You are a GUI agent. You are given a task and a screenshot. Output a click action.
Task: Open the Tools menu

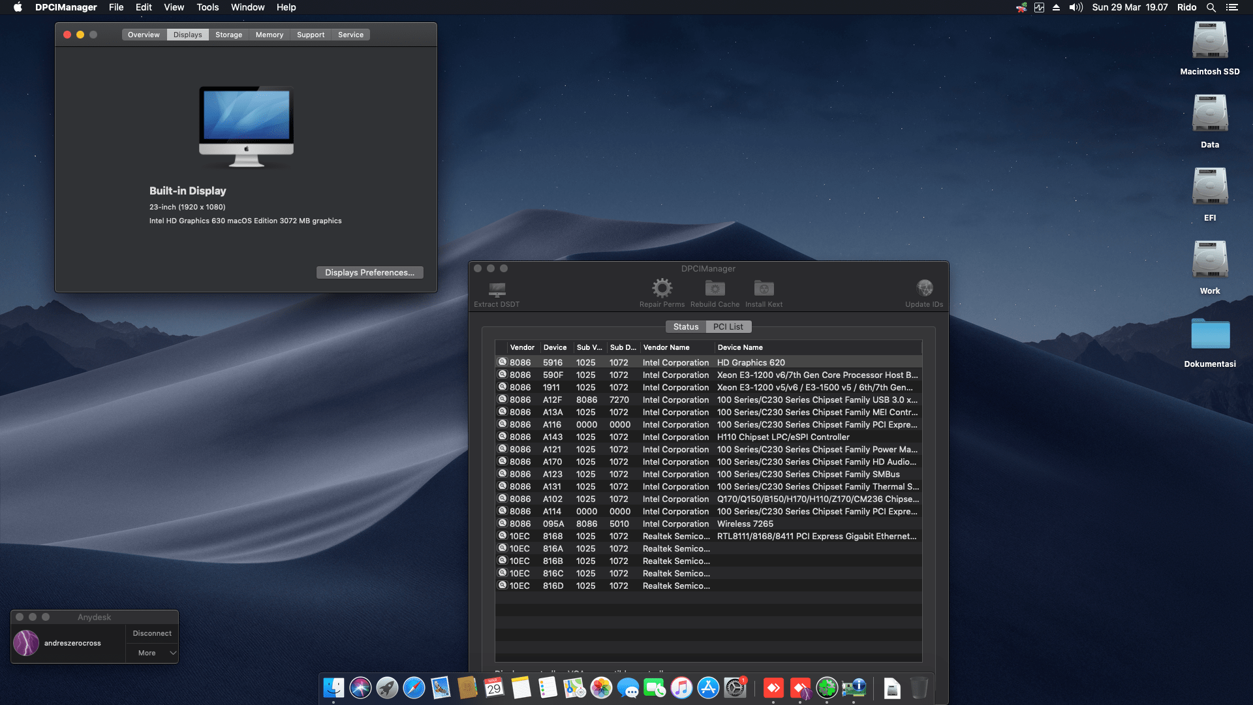208,7
